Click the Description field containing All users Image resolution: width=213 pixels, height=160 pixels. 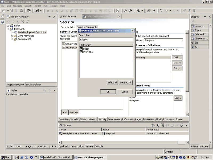106,39
